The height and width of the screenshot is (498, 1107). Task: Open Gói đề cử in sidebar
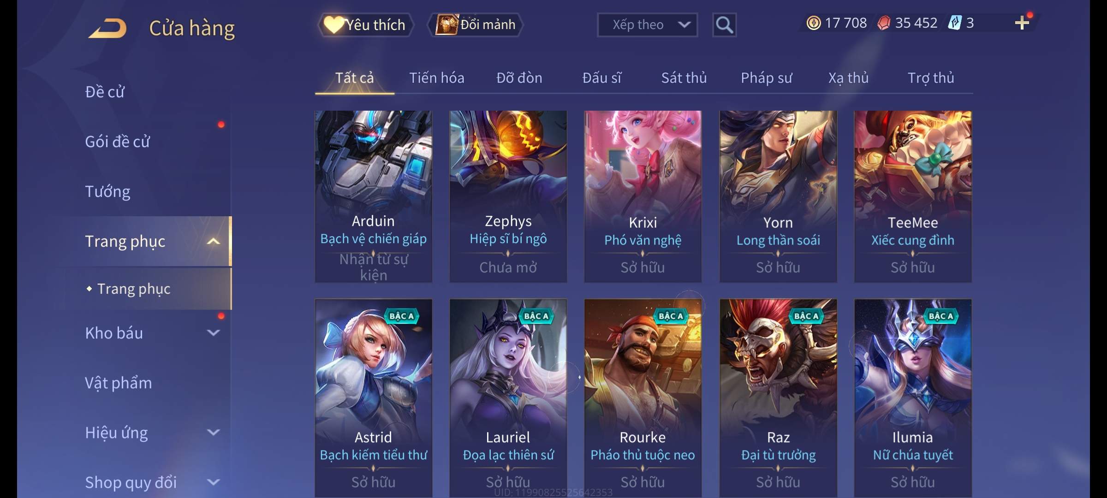tap(117, 142)
